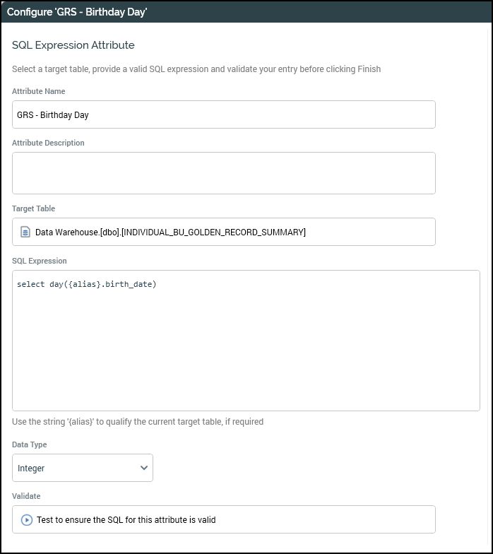Click inside the Attribute Description text box
Image resolution: width=493 pixels, height=554 pixels.
click(x=223, y=173)
